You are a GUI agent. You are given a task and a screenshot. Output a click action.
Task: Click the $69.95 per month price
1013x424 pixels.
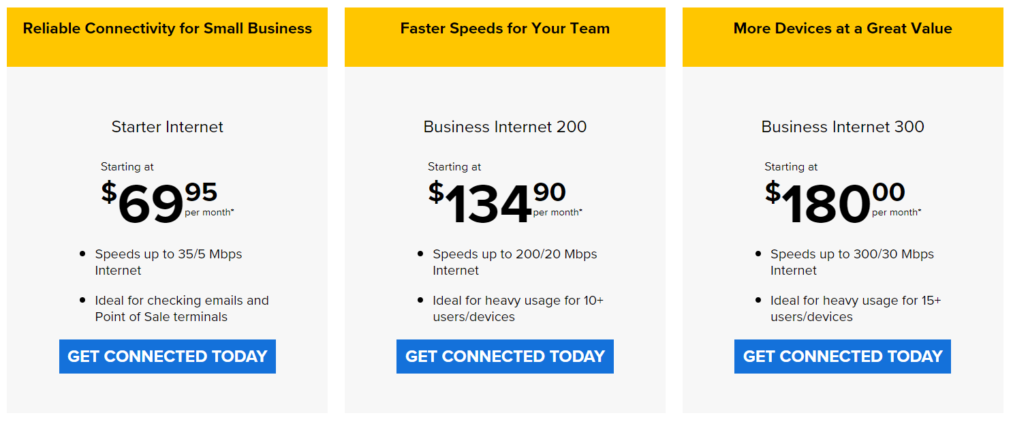tap(168, 202)
